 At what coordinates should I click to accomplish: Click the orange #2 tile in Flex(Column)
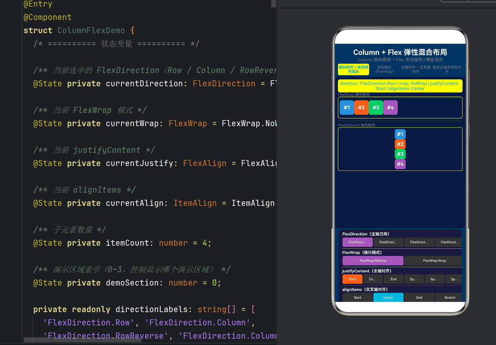click(400, 144)
